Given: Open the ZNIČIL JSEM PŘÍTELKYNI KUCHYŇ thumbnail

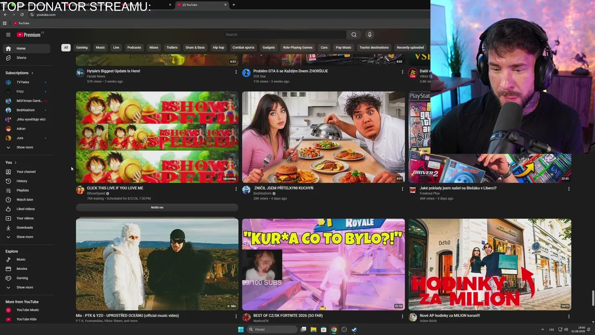Looking at the screenshot, I should (324, 137).
